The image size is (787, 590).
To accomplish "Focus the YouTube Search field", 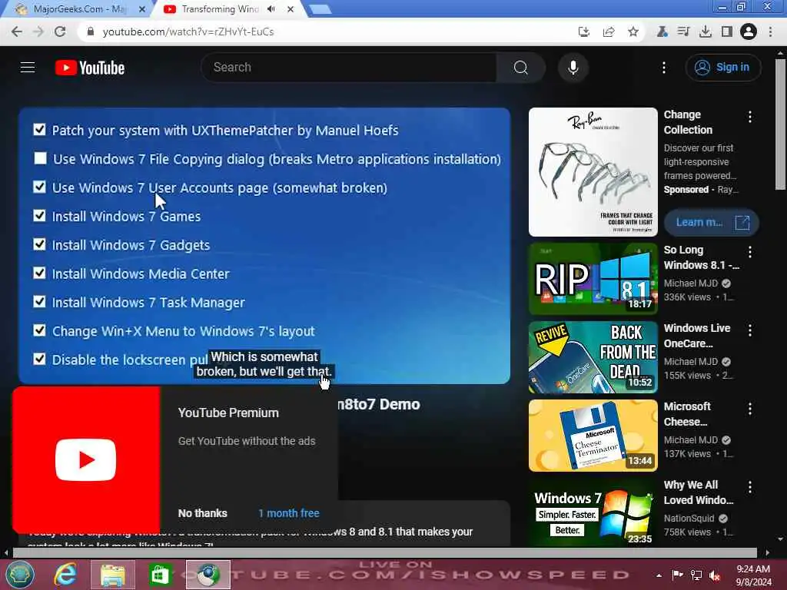I will 349,68.
